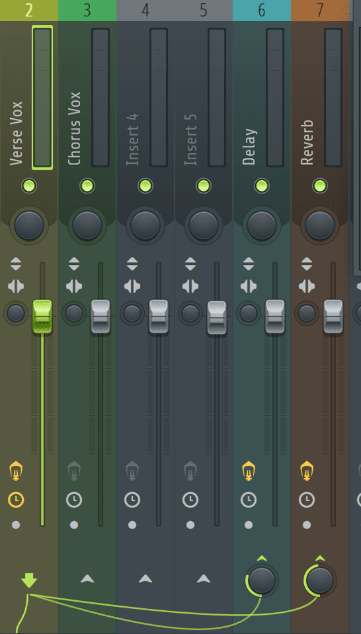361x634 pixels.
Task: Click the Insert 4 pan knob
Action: point(145,225)
